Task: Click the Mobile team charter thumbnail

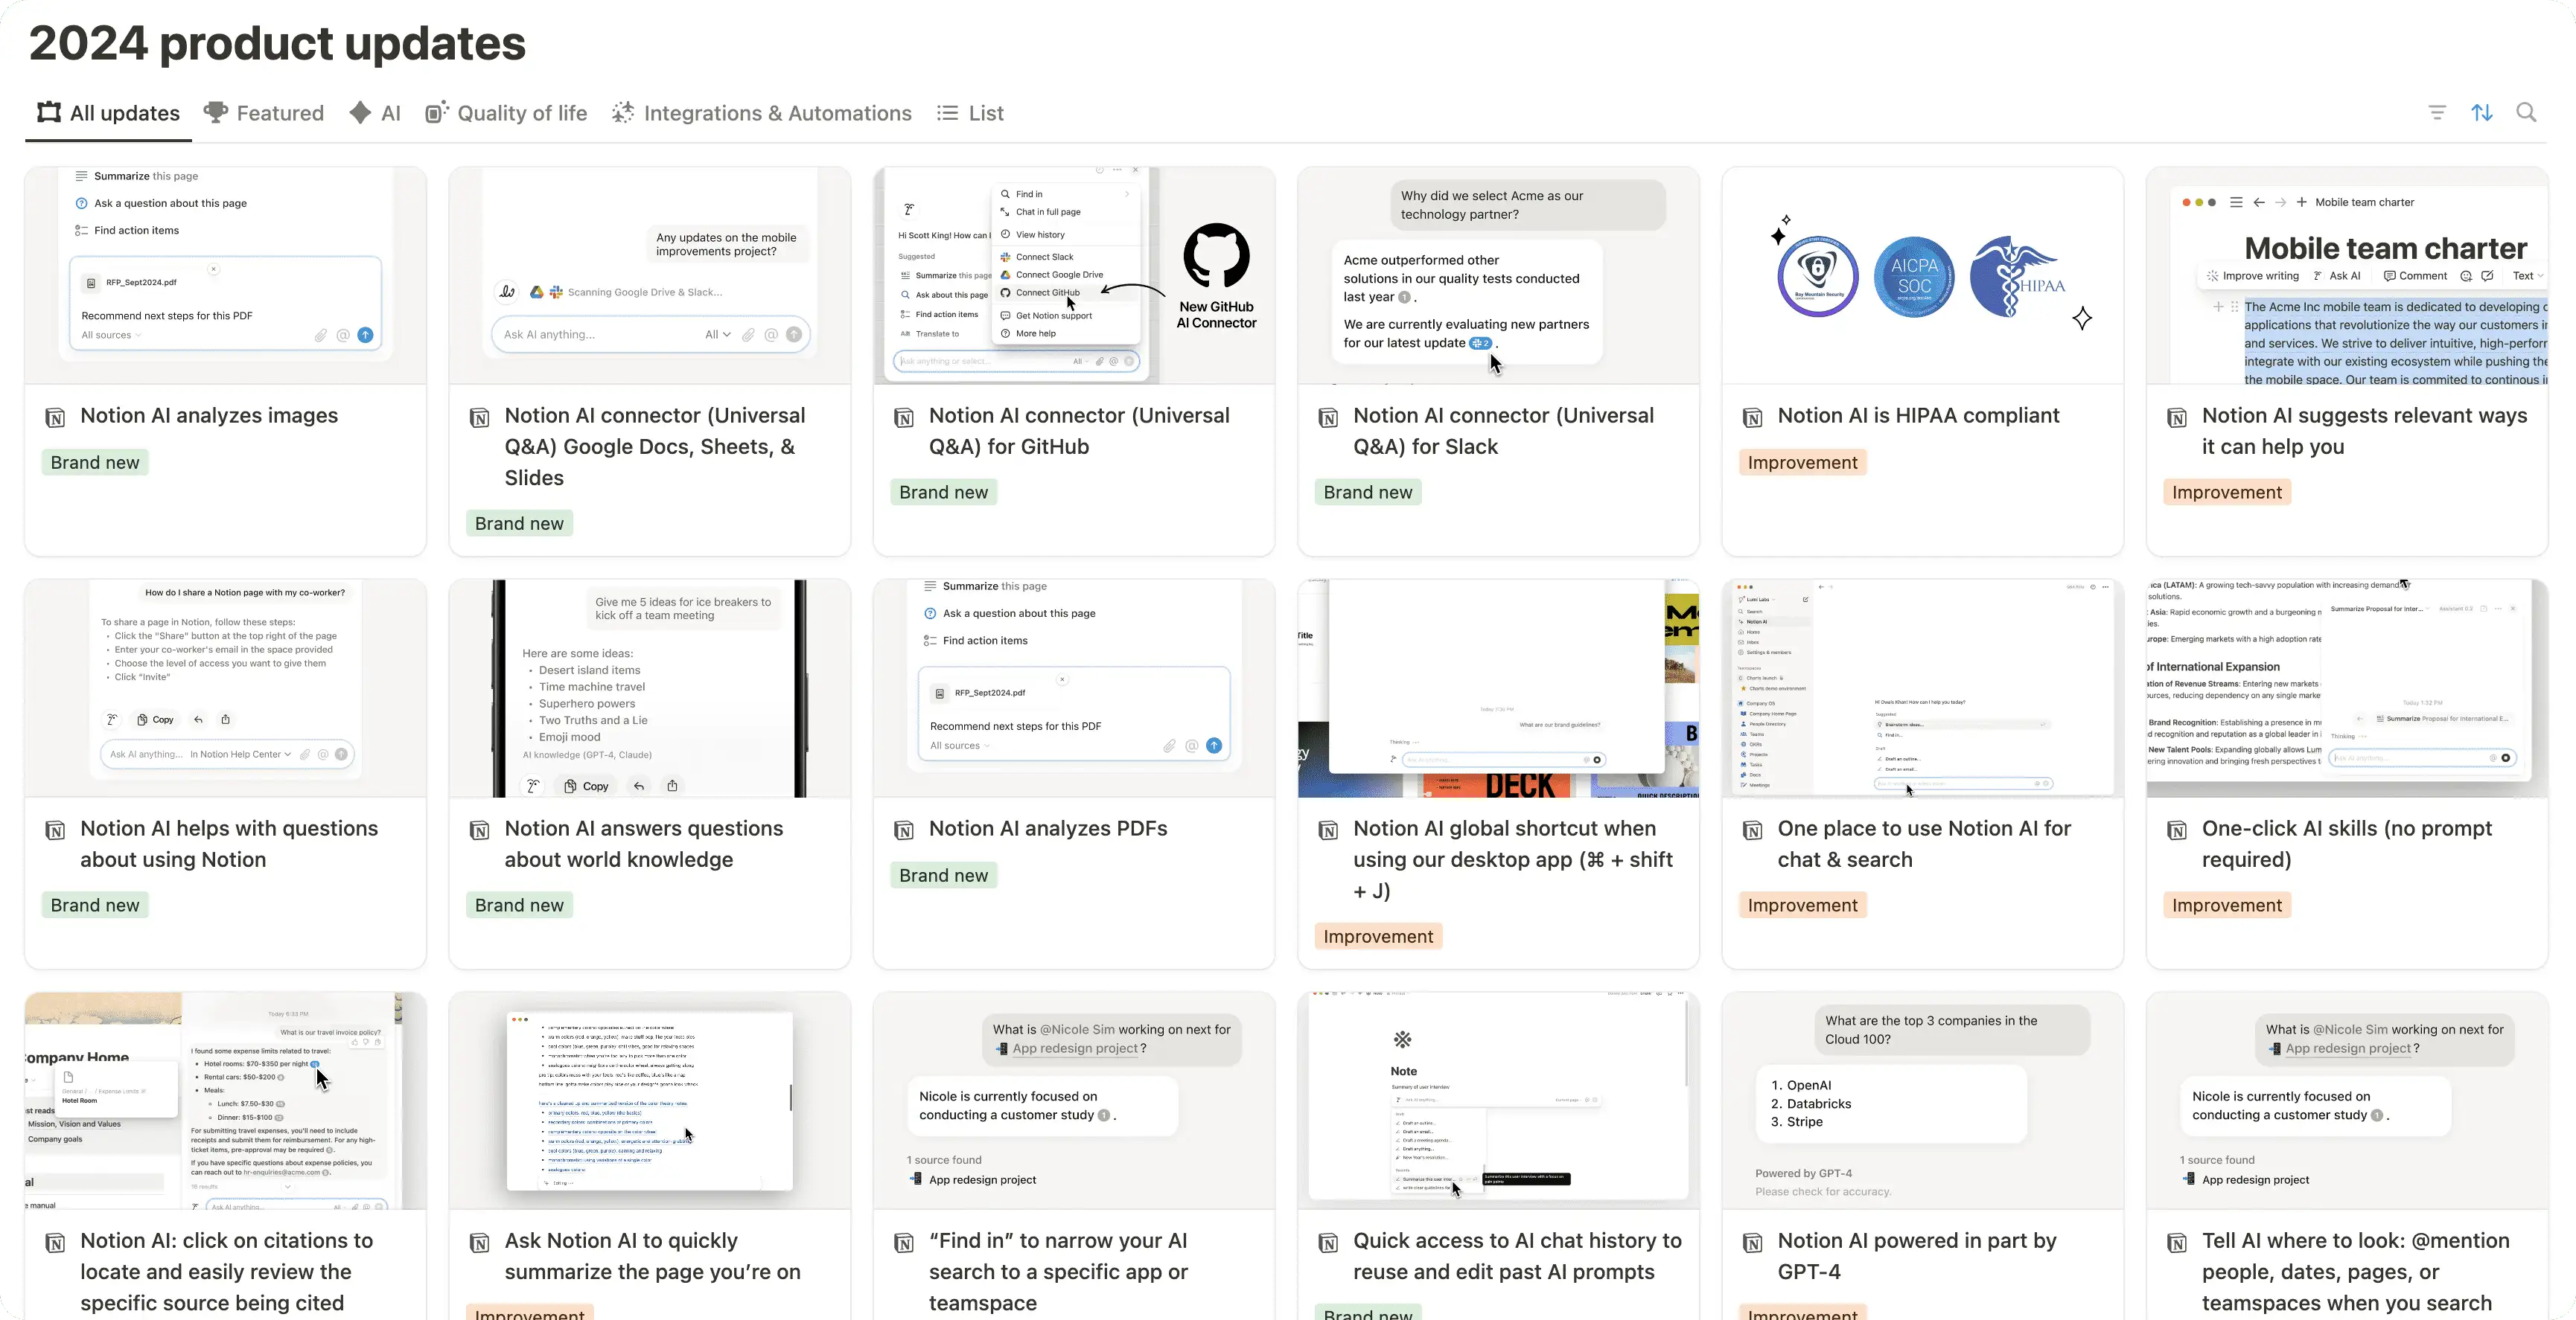Action: (x=2346, y=276)
